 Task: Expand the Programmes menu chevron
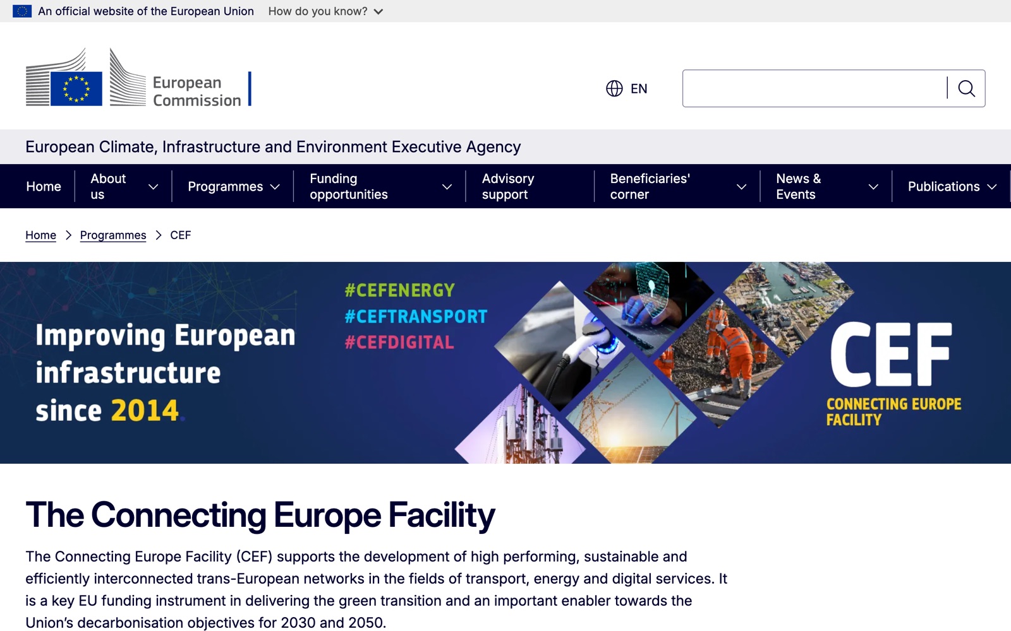[x=275, y=187]
